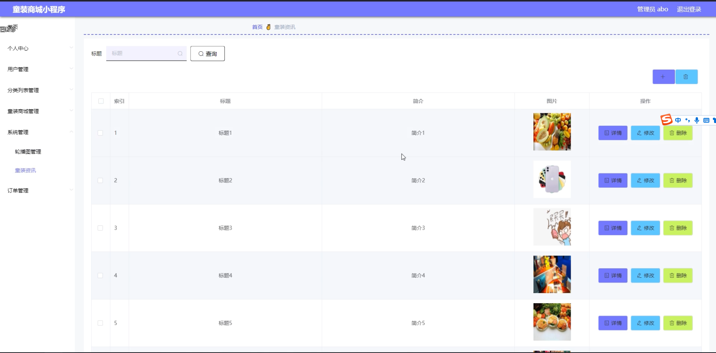
Task: Click the Sogou microphone voice input icon
Action: 697,120
